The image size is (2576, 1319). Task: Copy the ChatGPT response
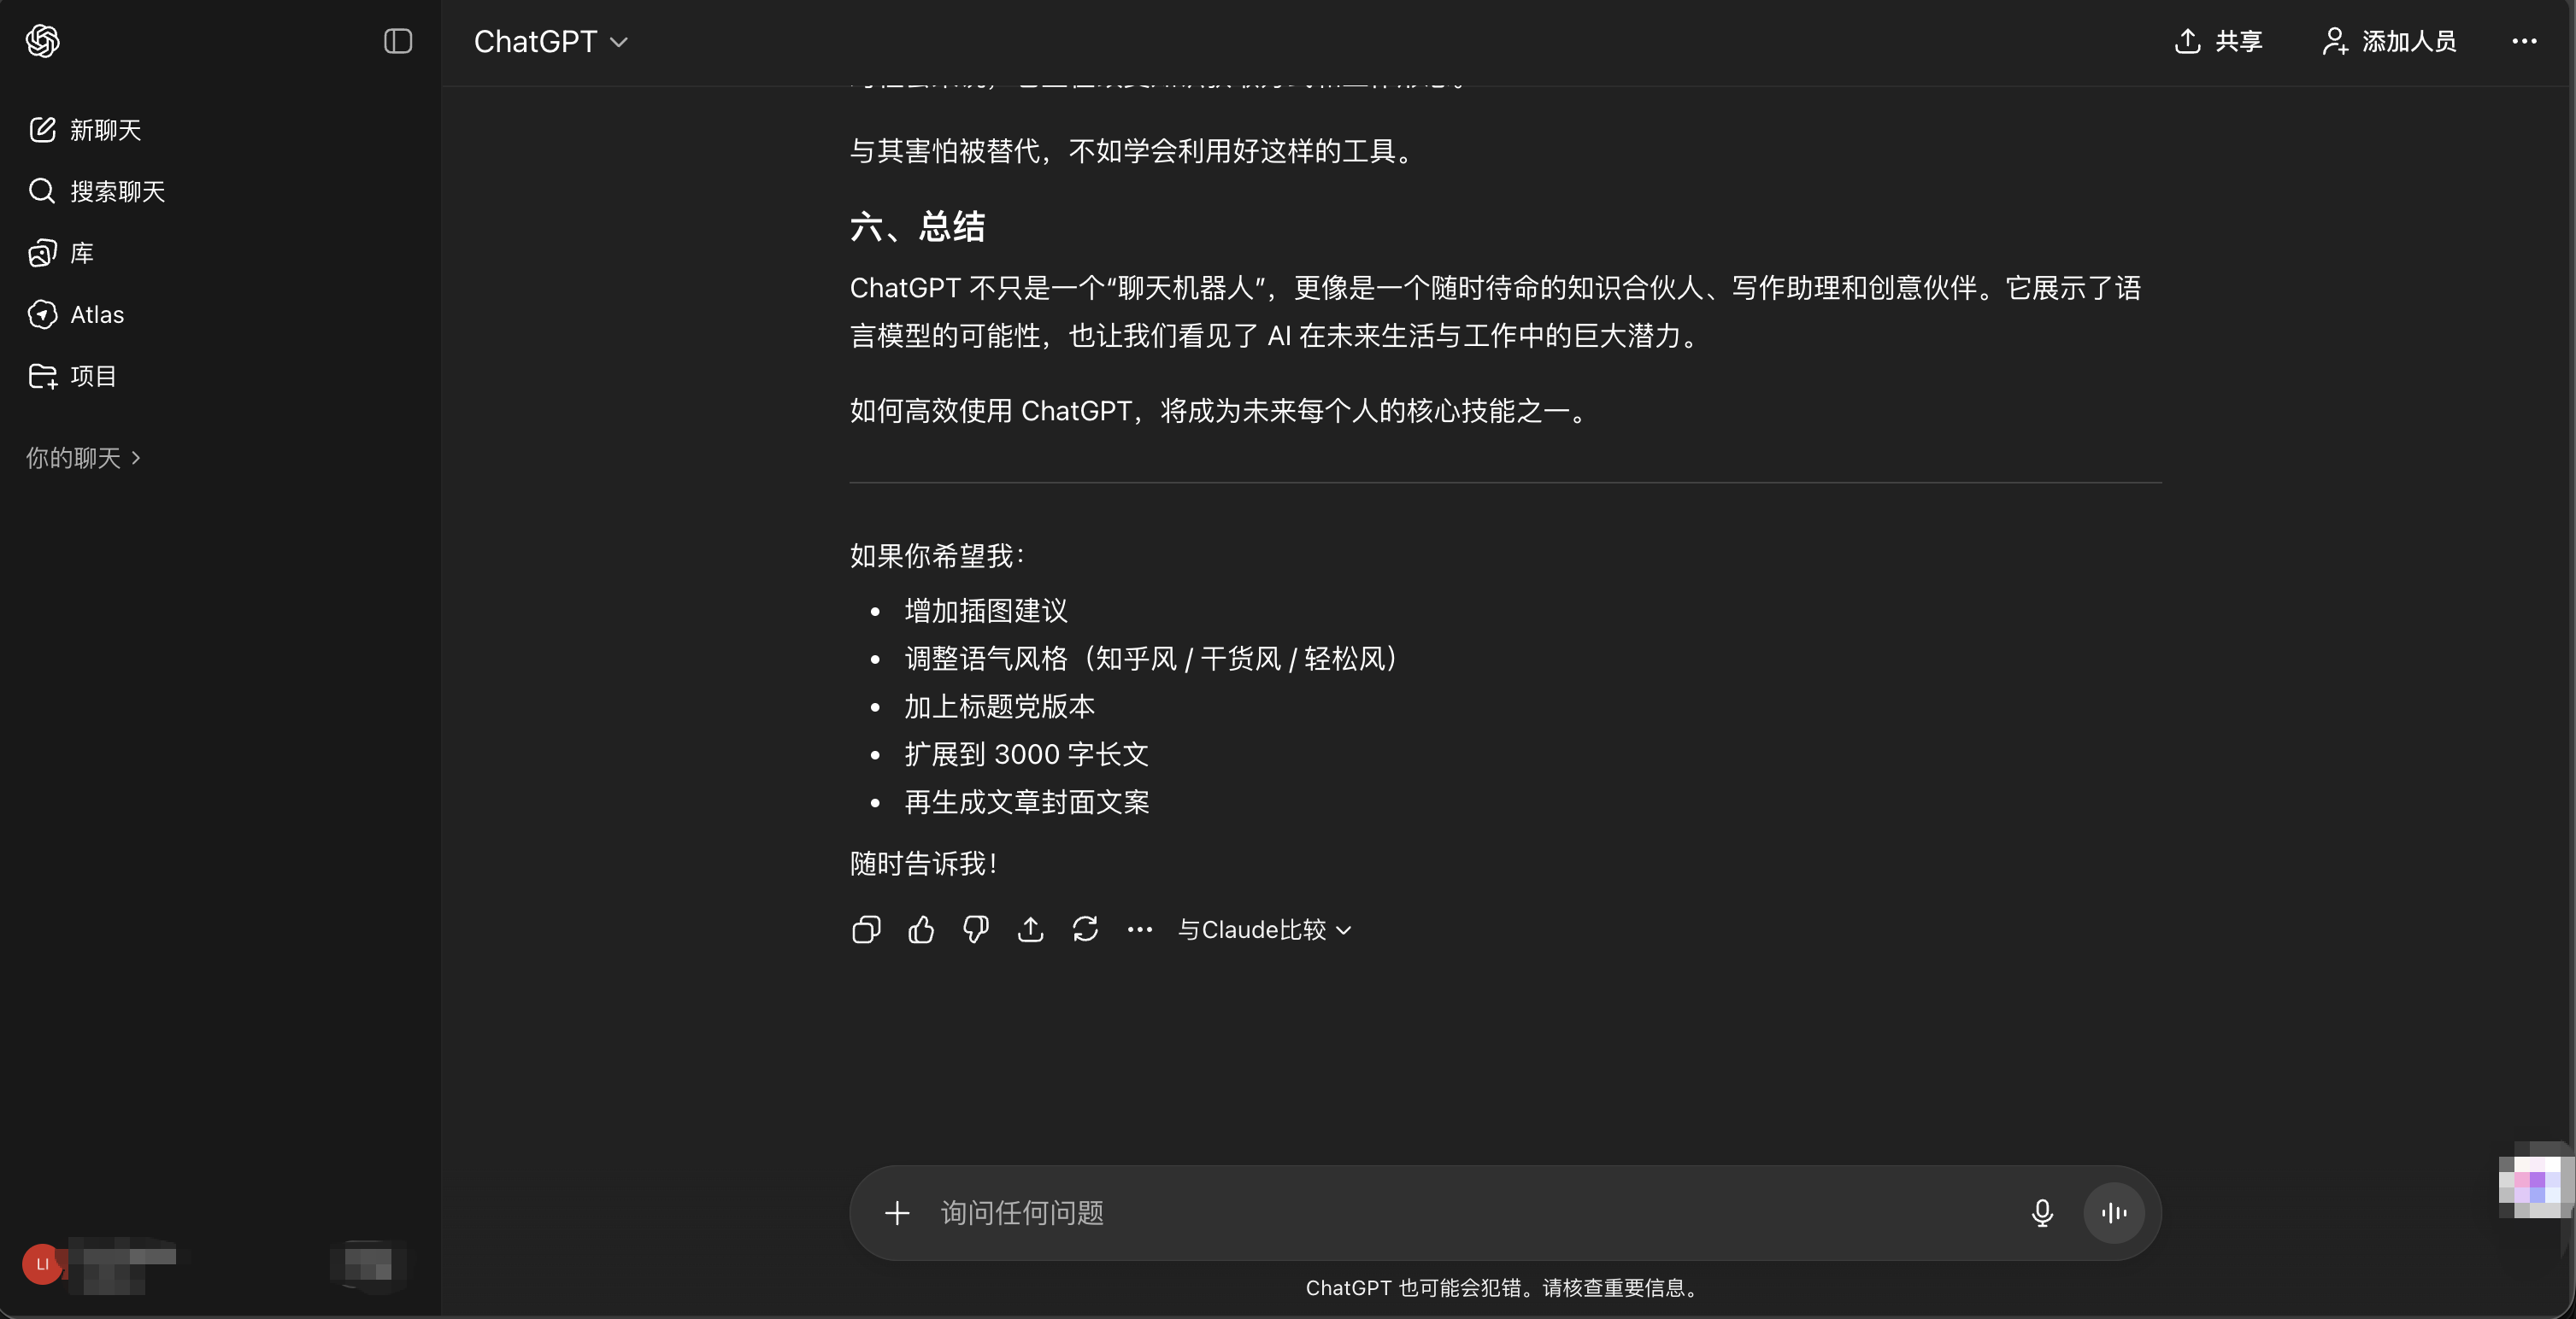tap(866, 929)
